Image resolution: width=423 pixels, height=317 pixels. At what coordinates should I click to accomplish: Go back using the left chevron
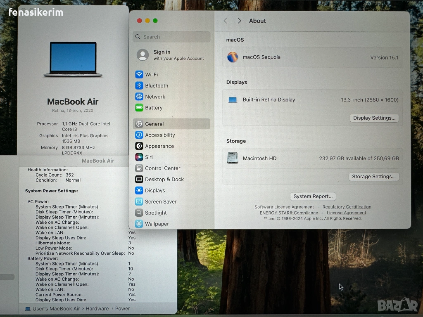click(226, 21)
